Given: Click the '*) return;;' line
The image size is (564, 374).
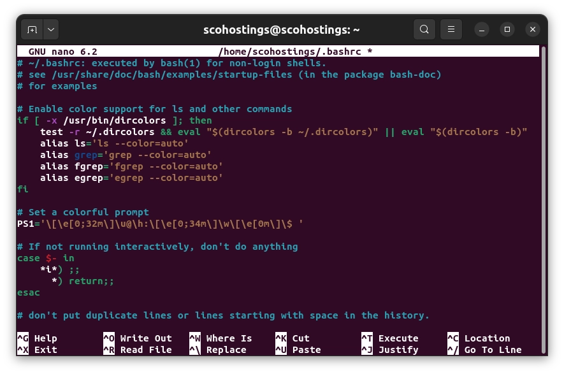Looking at the screenshot, I should pos(83,281).
